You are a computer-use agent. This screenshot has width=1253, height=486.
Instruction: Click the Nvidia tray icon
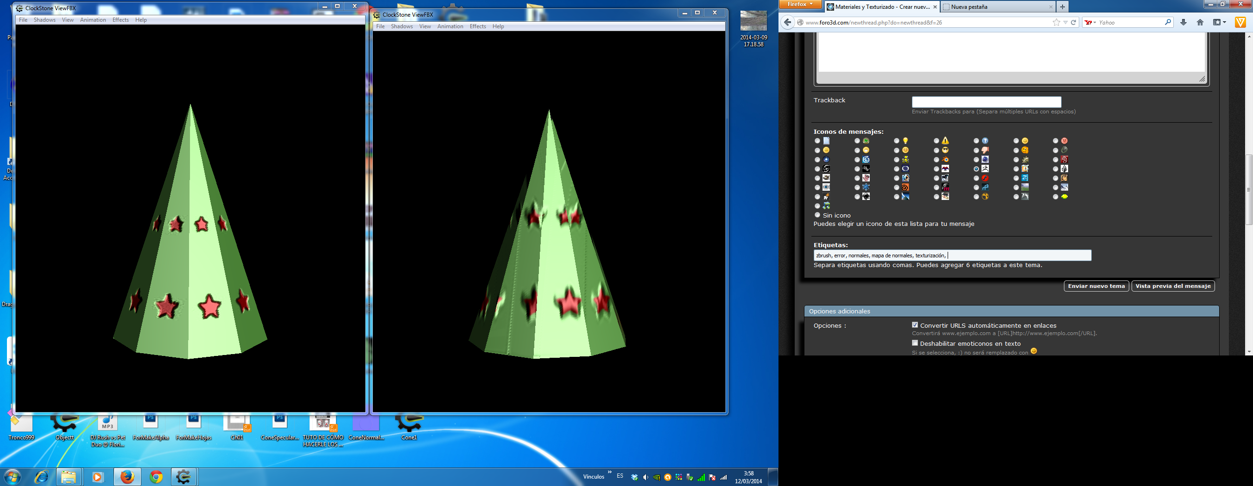coord(657,477)
